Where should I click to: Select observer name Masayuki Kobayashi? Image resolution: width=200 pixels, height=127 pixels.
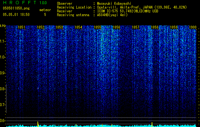point(114,3)
